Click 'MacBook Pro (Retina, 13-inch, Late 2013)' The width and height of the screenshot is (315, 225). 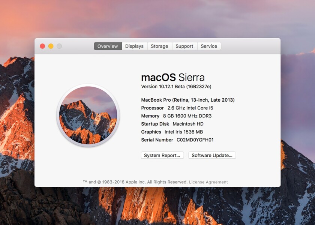click(x=188, y=100)
